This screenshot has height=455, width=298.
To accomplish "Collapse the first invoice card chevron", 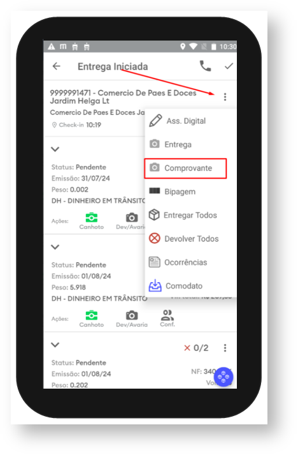I will 55,149.
